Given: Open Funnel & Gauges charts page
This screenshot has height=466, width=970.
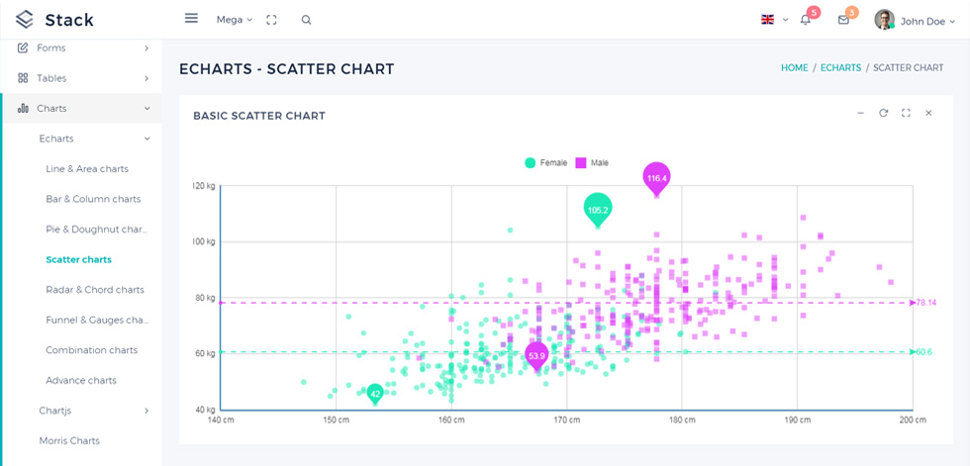Looking at the screenshot, I should click(97, 320).
